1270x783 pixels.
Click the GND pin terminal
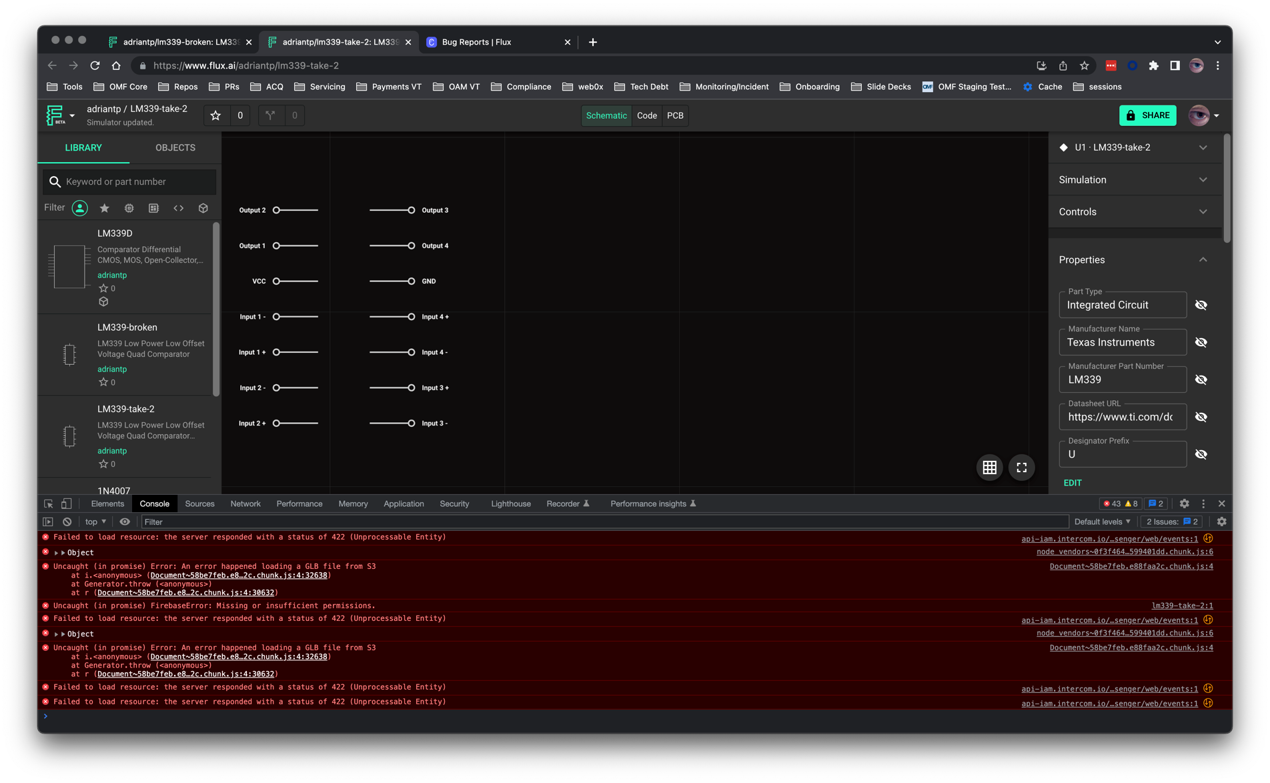coord(412,281)
